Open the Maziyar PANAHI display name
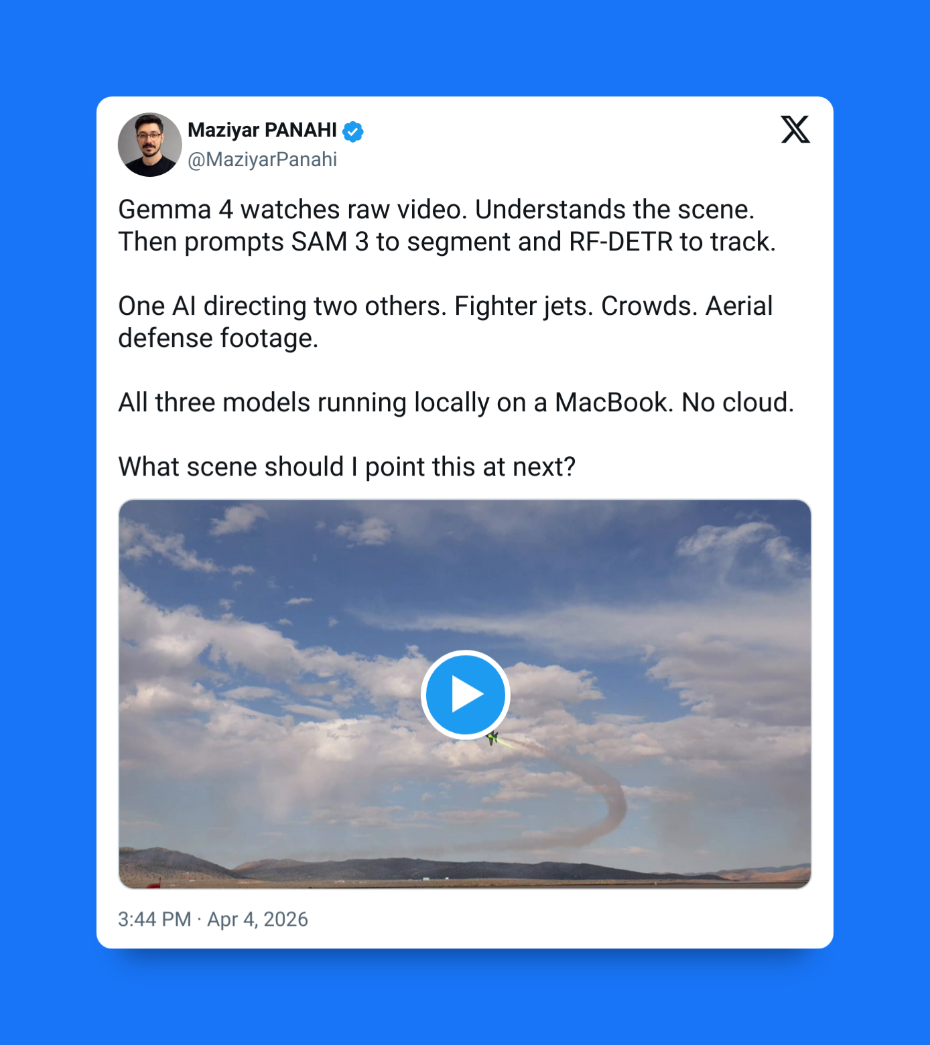Image resolution: width=930 pixels, height=1045 pixels. tap(262, 130)
